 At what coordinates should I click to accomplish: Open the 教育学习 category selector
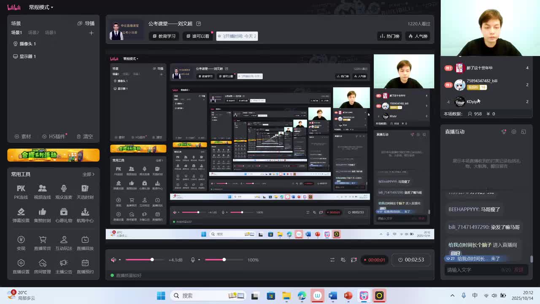point(164,36)
